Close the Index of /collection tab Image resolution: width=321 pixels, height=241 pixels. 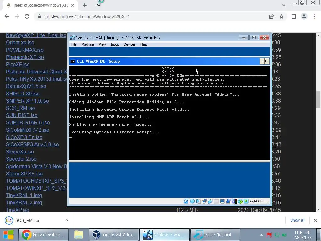pos(73,6)
